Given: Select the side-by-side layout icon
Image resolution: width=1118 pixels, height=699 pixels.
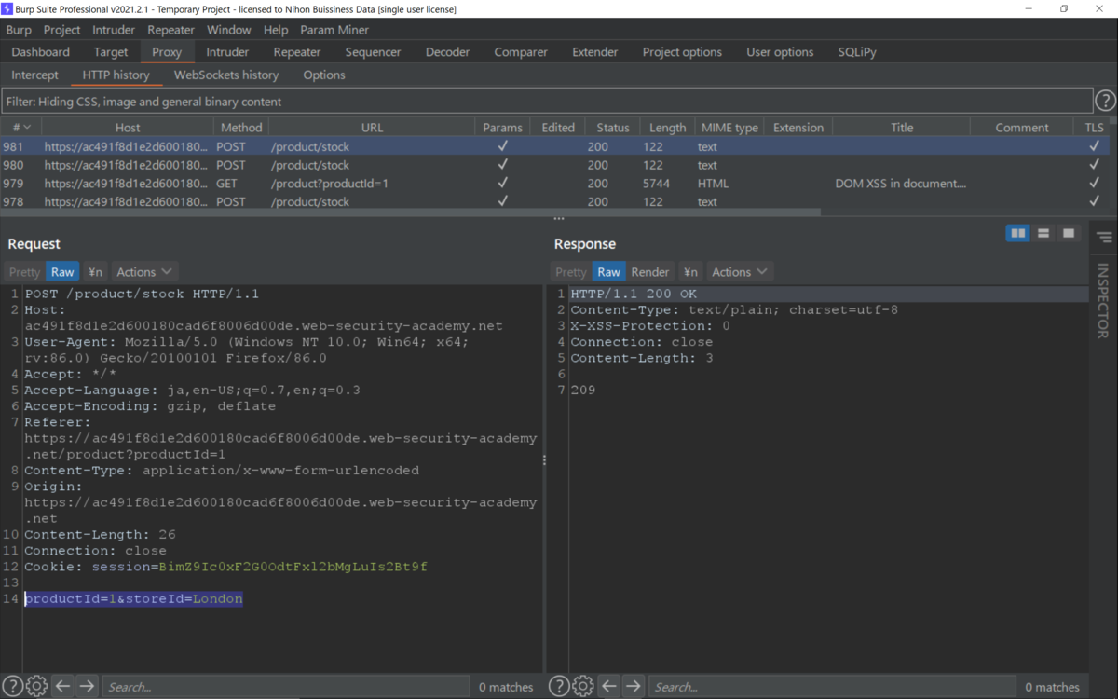Looking at the screenshot, I should tap(1017, 233).
